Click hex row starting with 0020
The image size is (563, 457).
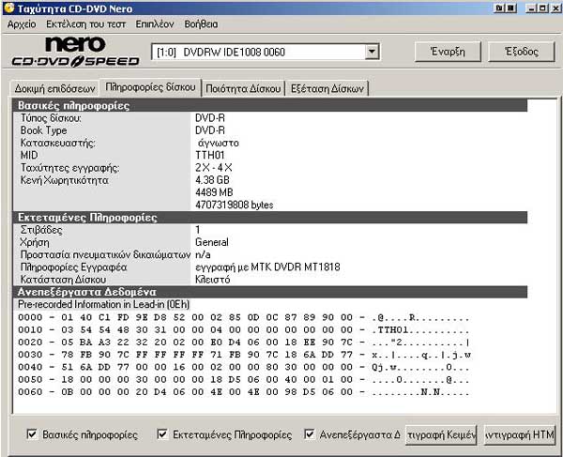click(243, 343)
